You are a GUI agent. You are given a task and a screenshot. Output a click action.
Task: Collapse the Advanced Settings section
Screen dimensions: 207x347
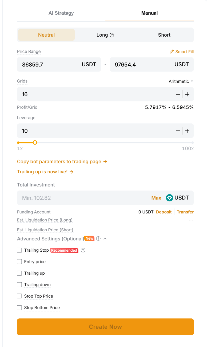(105, 239)
